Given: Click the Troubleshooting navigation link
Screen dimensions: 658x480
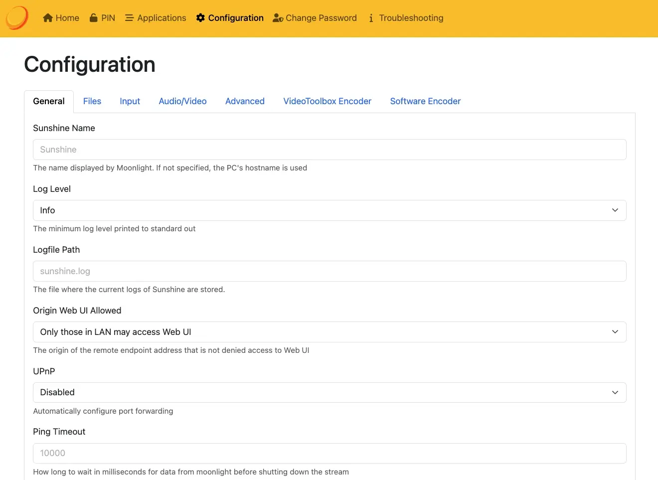Looking at the screenshot, I should point(411,18).
